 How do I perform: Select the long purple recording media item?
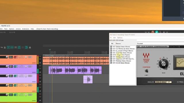75,70
